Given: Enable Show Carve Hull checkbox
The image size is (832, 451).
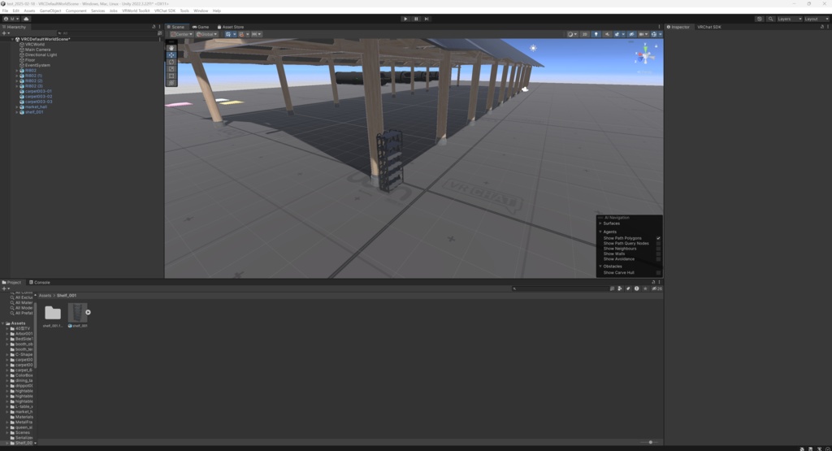Looking at the screenshot, I should click(658, 273).
